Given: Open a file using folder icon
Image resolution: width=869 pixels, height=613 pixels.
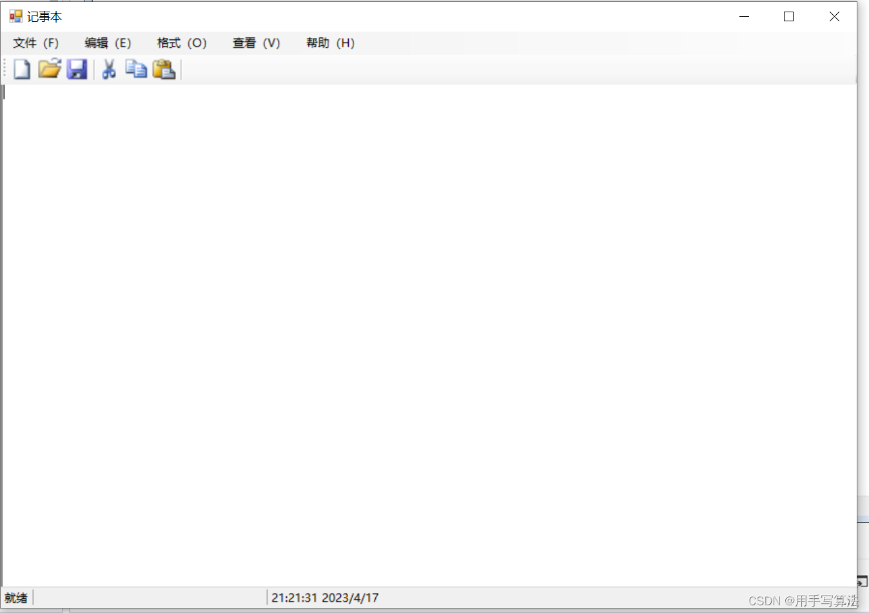Looking at the screenshot, I should 49,69.
